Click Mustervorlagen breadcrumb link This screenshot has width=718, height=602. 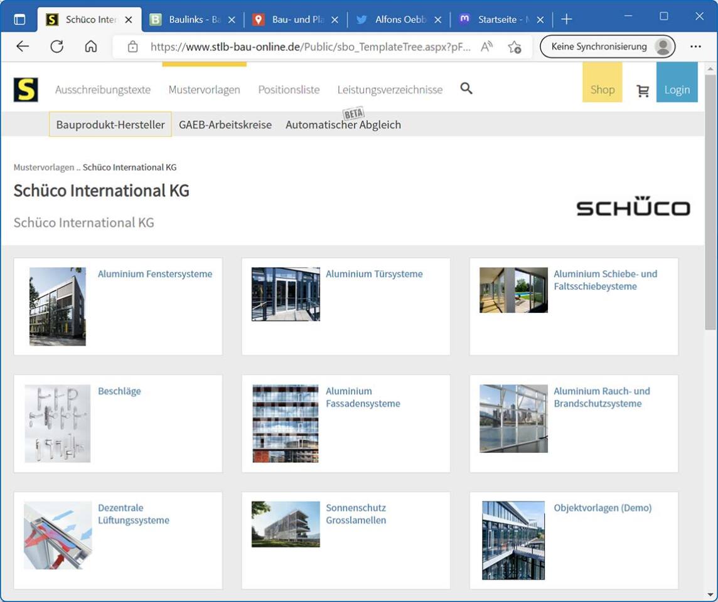[43, 167]
